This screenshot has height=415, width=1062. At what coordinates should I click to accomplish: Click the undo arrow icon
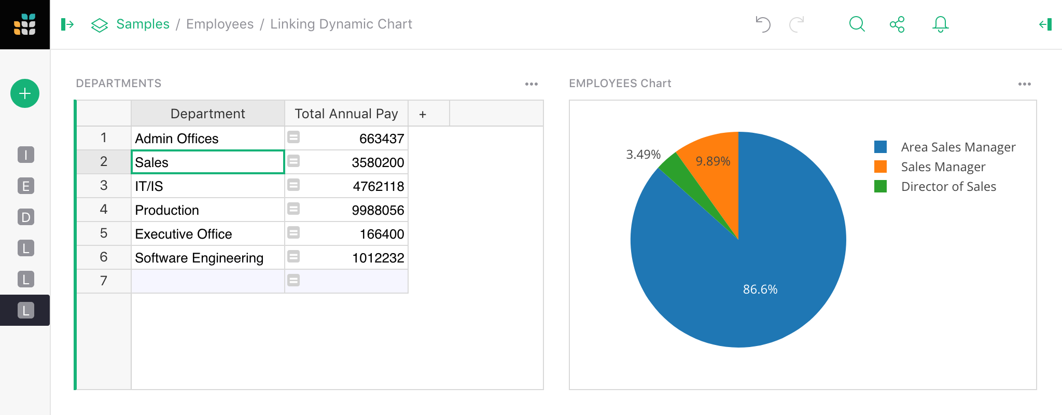[x=763, y=24]
